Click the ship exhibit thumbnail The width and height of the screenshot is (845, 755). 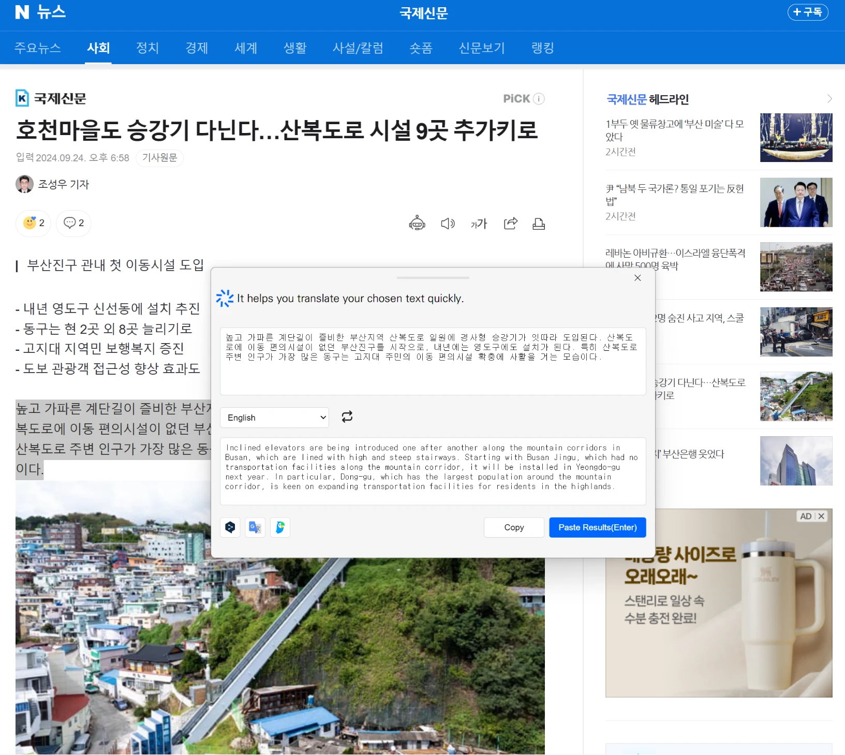click(x=796, y=138)
